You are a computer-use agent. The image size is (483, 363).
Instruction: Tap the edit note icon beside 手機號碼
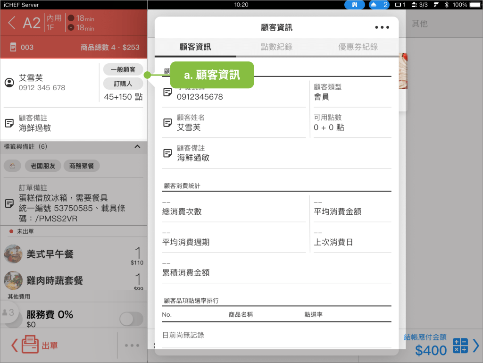click(167, 92)
